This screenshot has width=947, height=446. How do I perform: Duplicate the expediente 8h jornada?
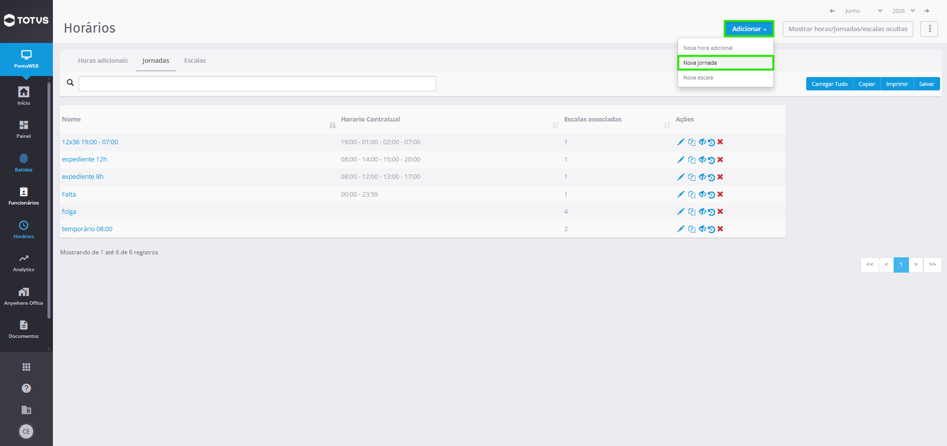(692, 177)
